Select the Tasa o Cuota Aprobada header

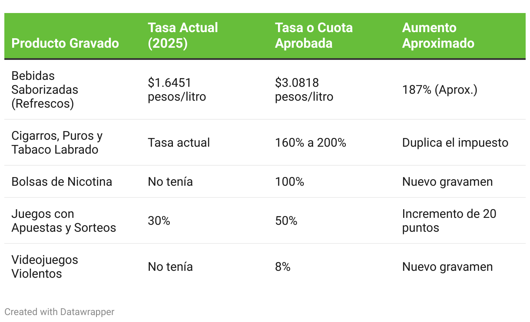click(x=314, y=36)
